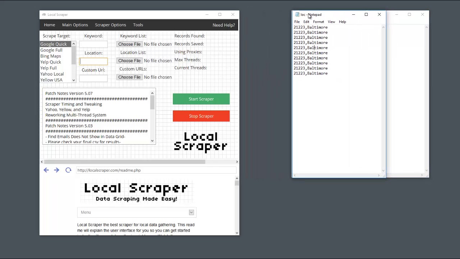Open Need Help? menu item

click(x=224, y=25)
